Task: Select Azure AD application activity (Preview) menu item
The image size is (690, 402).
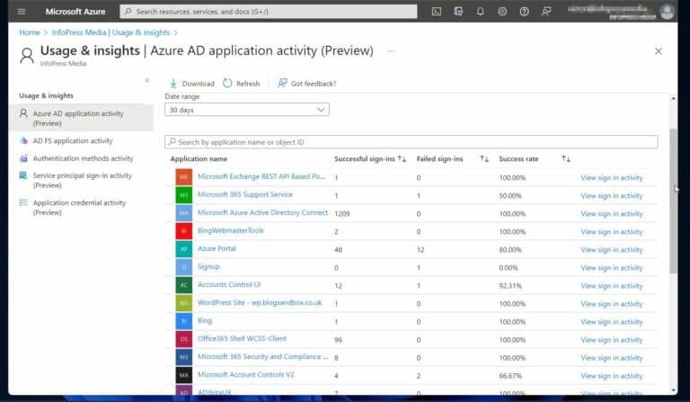Action: (x=82, y=118)
